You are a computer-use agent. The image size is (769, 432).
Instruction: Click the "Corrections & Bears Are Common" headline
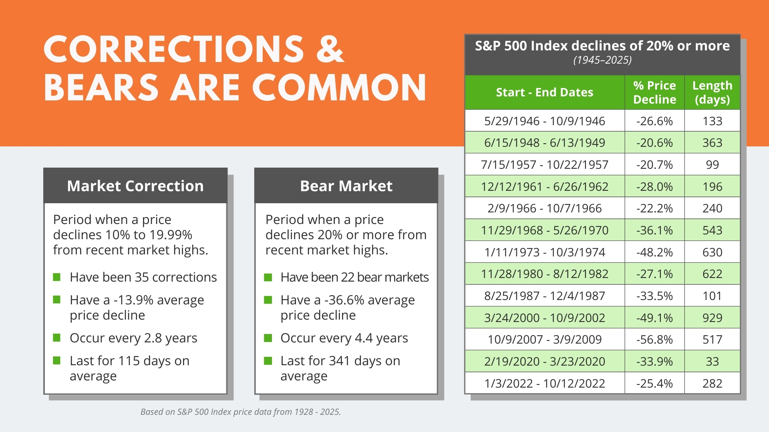235,68
